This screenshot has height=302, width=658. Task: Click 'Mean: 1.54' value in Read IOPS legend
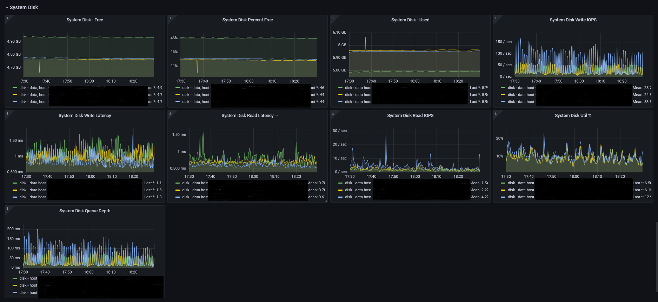point(479,183)
